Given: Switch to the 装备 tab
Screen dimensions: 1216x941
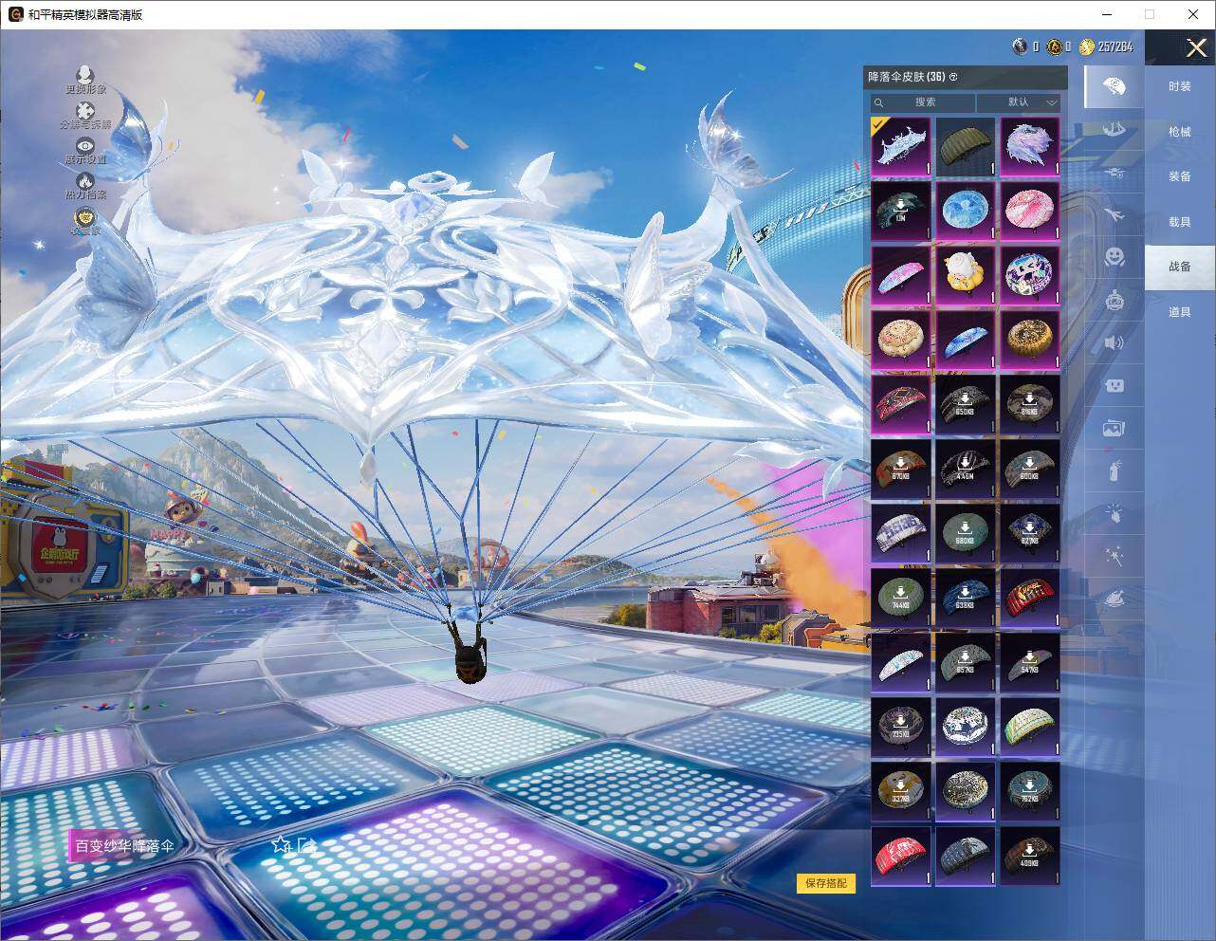Looking at the screenshot, I should coord(1180,176).
